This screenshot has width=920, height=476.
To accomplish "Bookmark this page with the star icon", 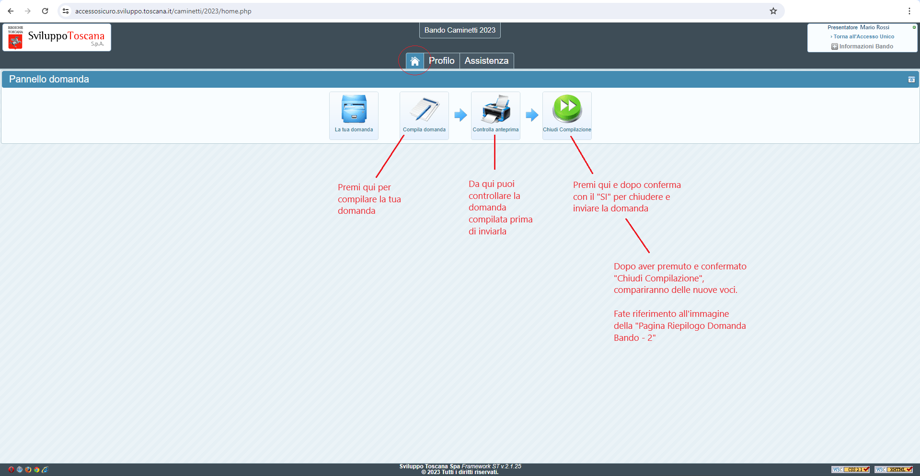I will tap(773, 11).
